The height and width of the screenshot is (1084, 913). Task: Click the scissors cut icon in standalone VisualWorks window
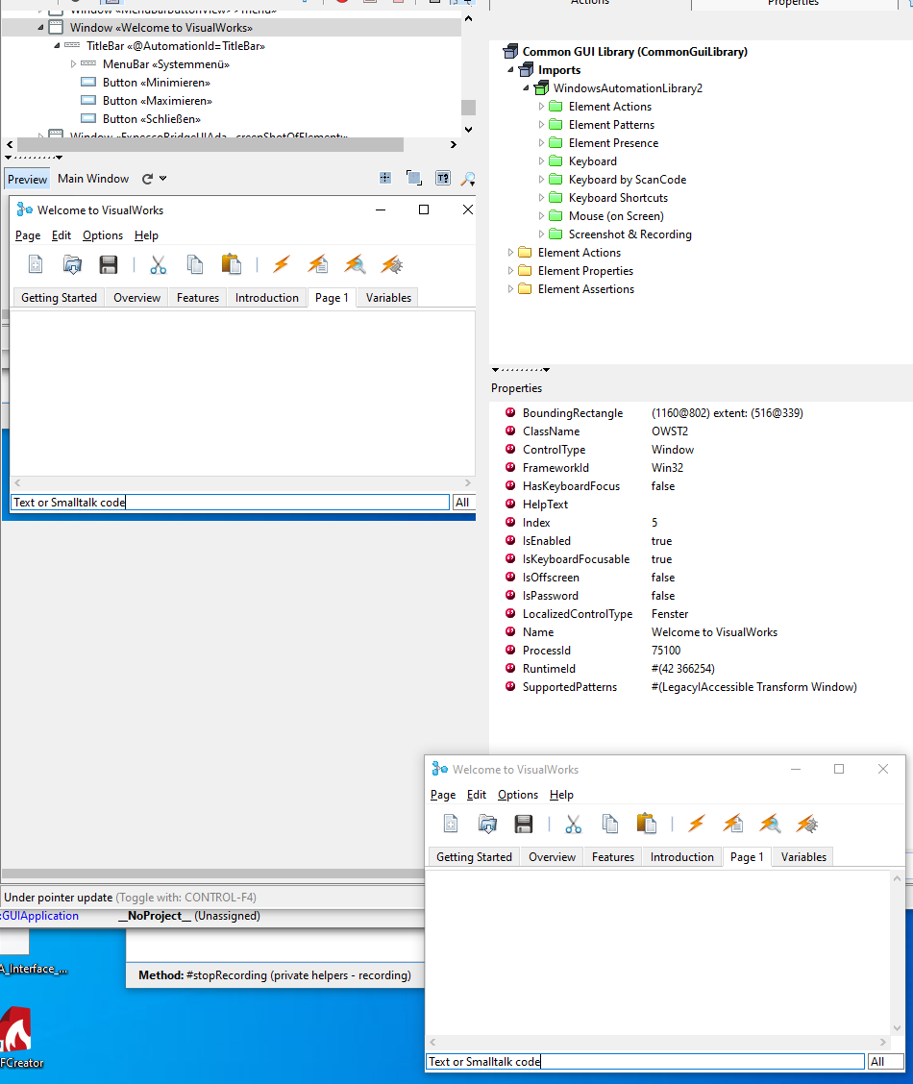pos(574,824)
